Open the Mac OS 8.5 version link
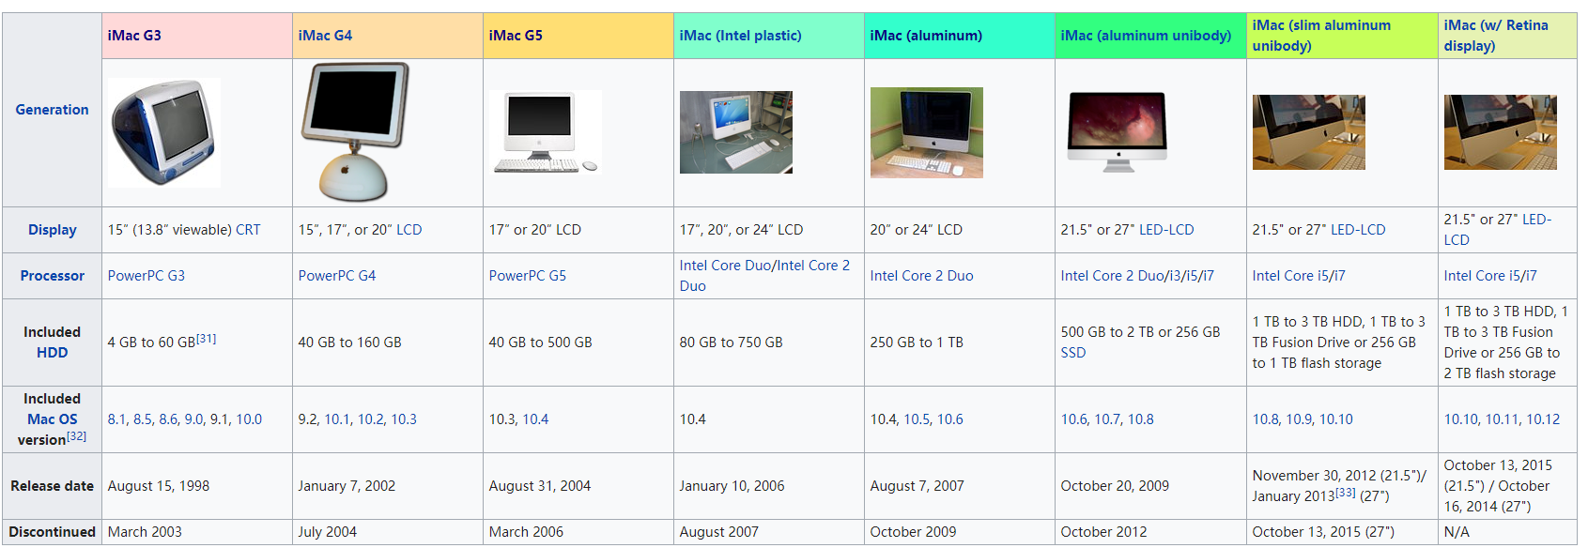The image size is (1588, 548). coord(143,419)
